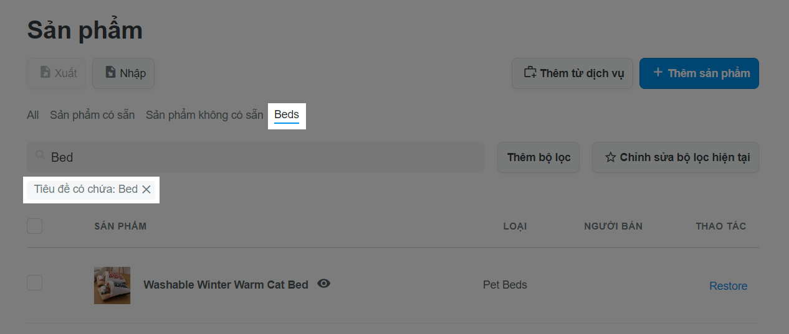Image resolution: width=789 pixels, height=334 pixels.
Task: Open the Thêm bộ lọc filter button
Action: coord(538,157)
